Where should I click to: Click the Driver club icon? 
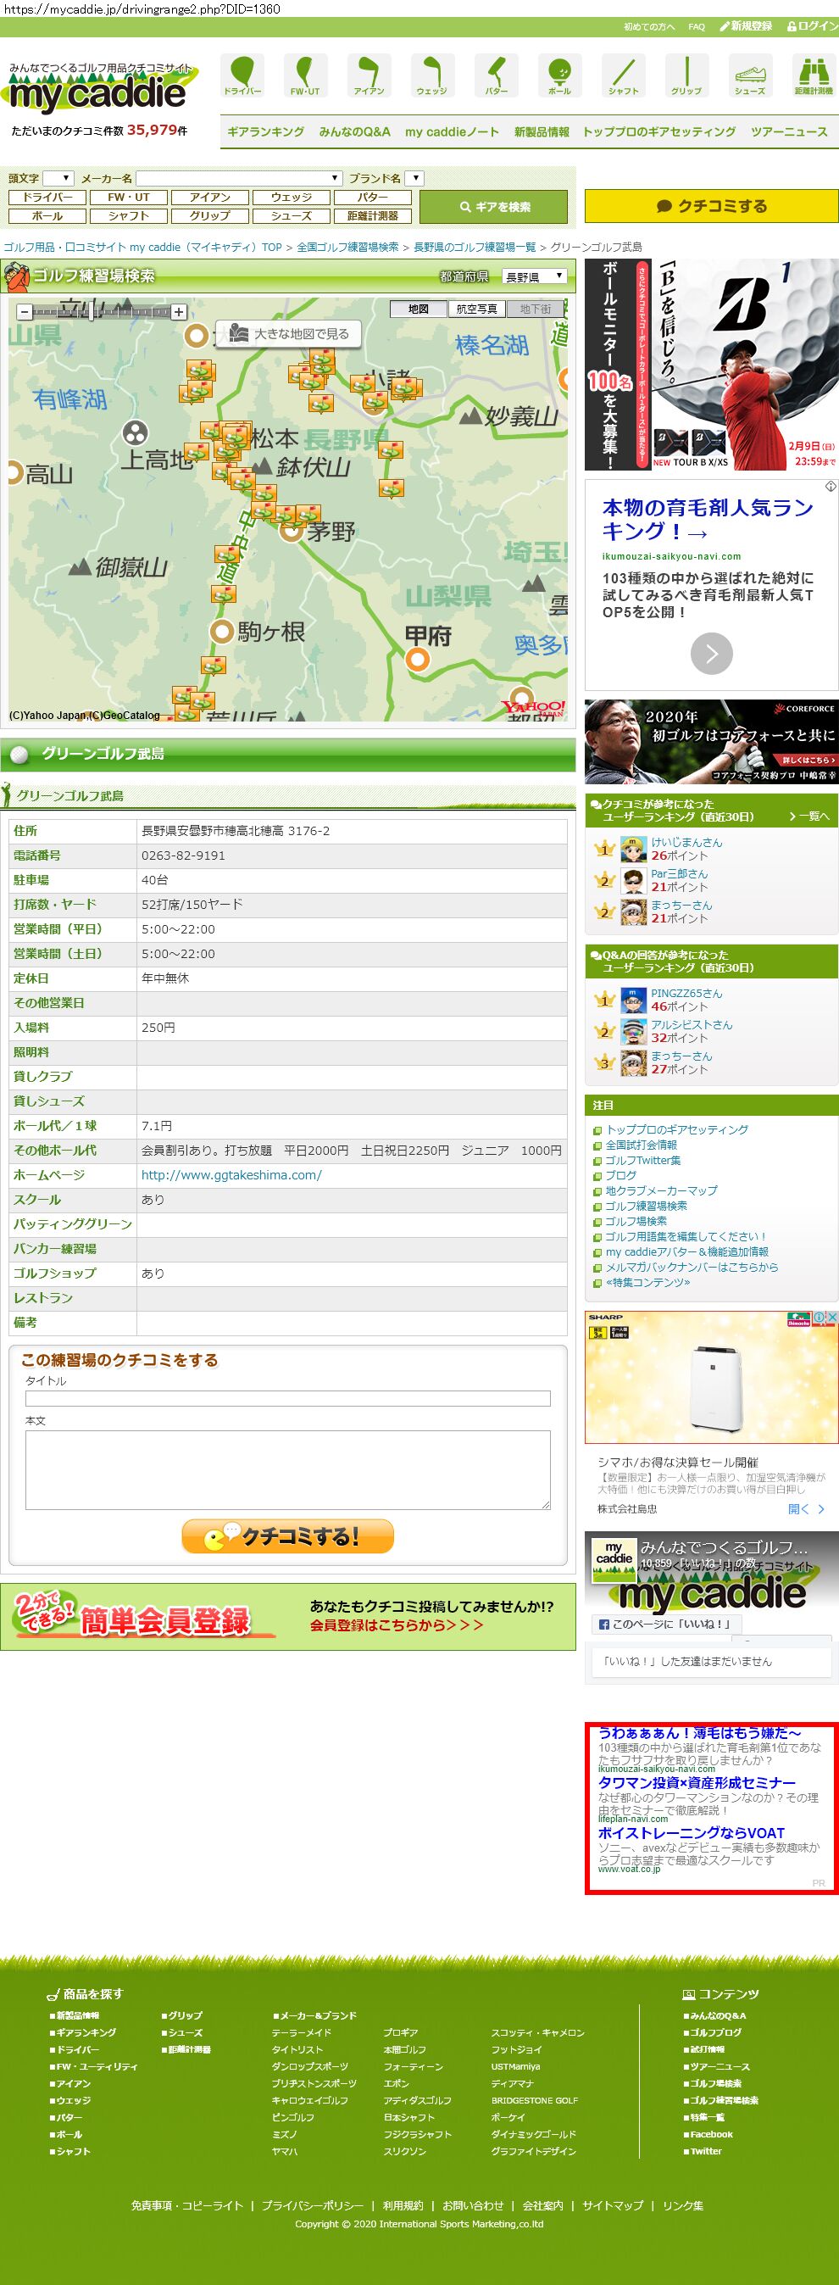click(242, 75)
